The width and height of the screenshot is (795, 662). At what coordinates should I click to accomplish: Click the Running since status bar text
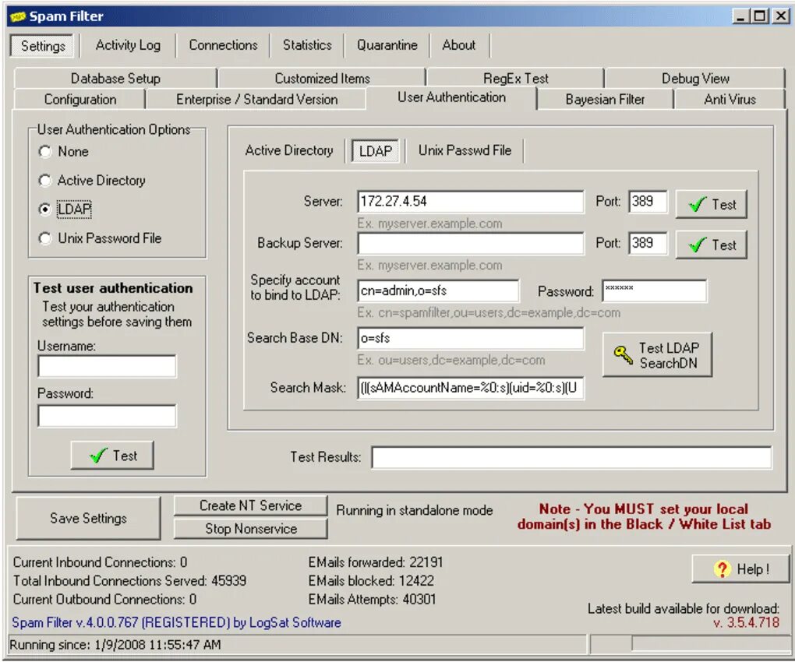point(115,645)
